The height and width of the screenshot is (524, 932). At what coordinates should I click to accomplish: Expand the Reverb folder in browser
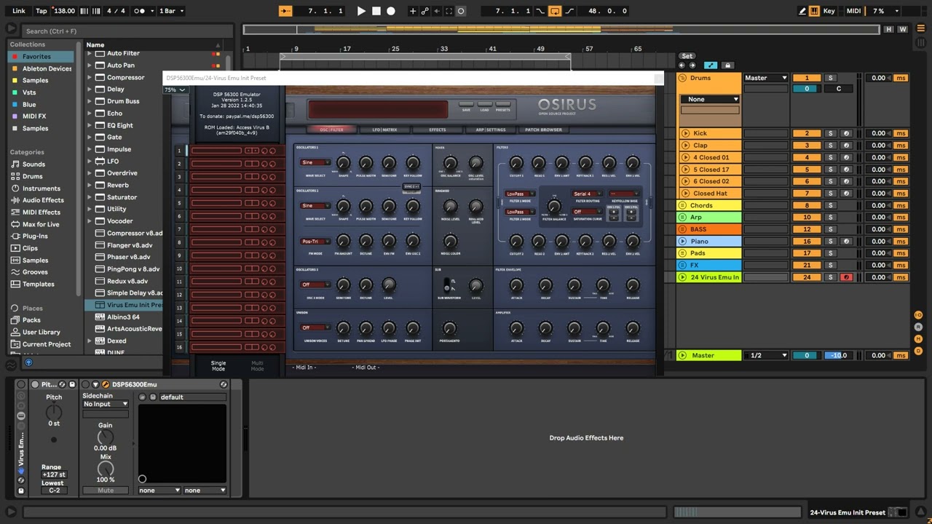coord(90,185)
